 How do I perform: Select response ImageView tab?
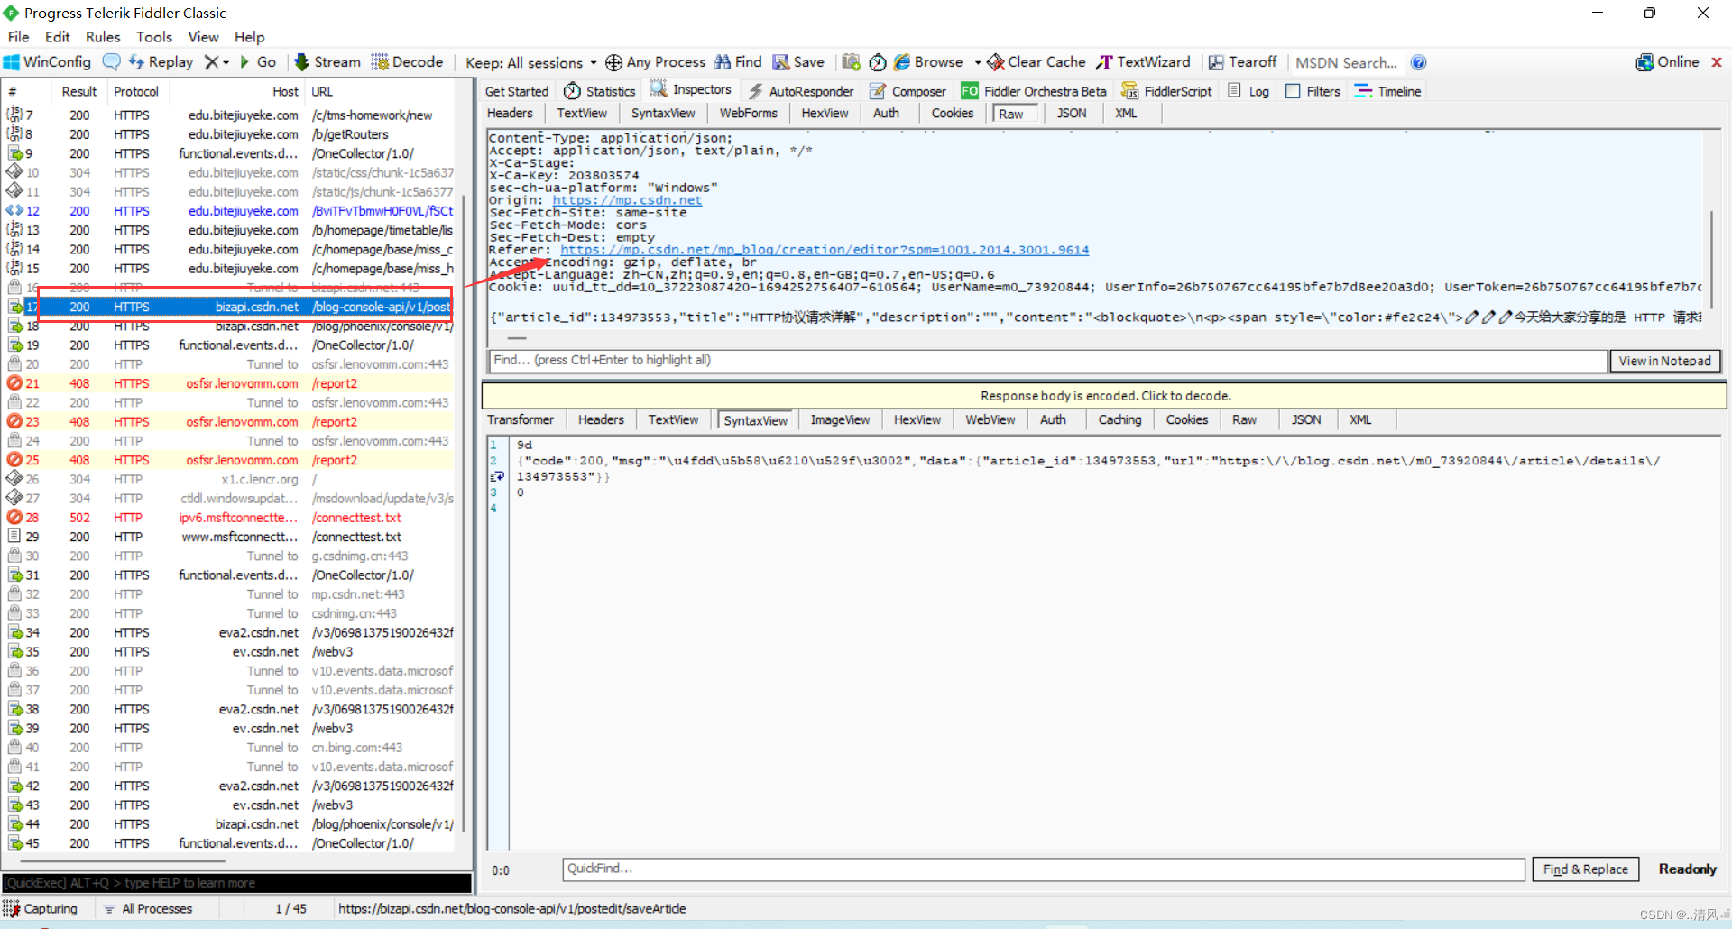point(840,419)
